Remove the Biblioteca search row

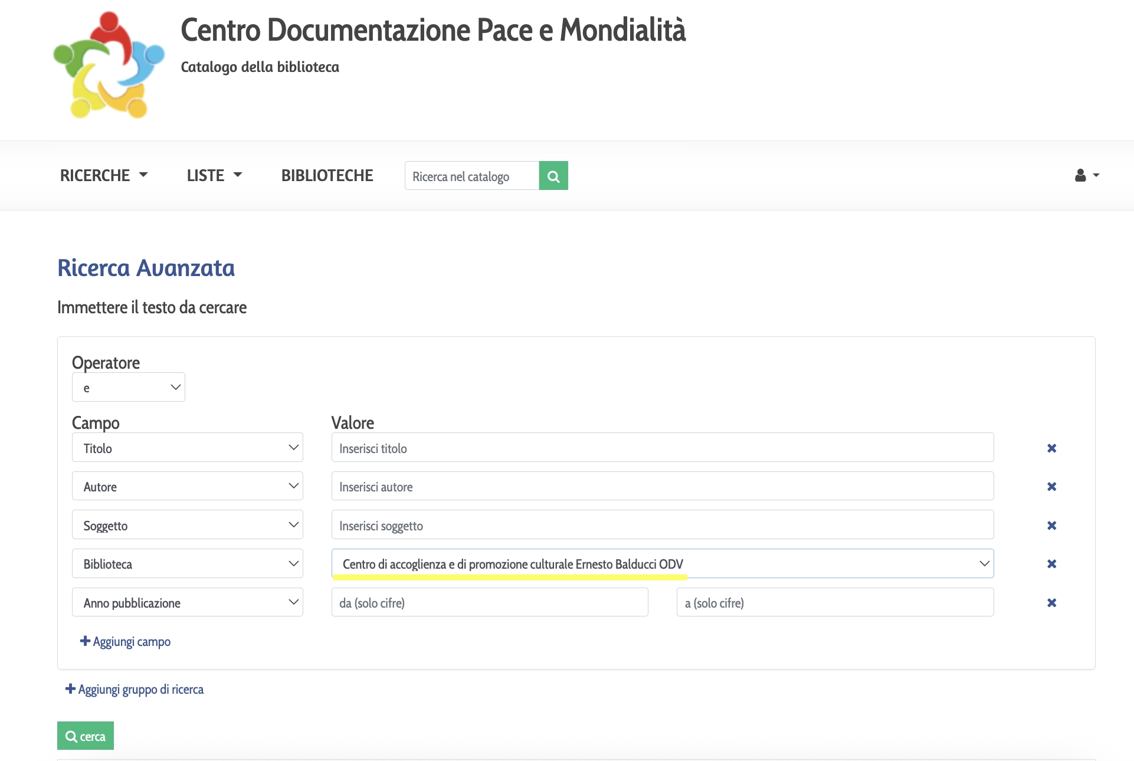pos(1051,564)
